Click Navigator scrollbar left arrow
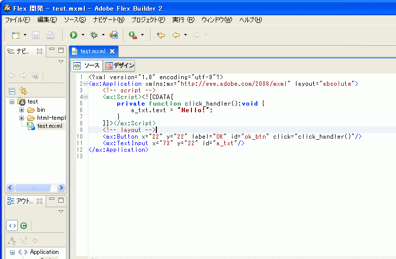The width and height of the screenshot is (396, 259). pyautogui.click(x=10, y=188)
